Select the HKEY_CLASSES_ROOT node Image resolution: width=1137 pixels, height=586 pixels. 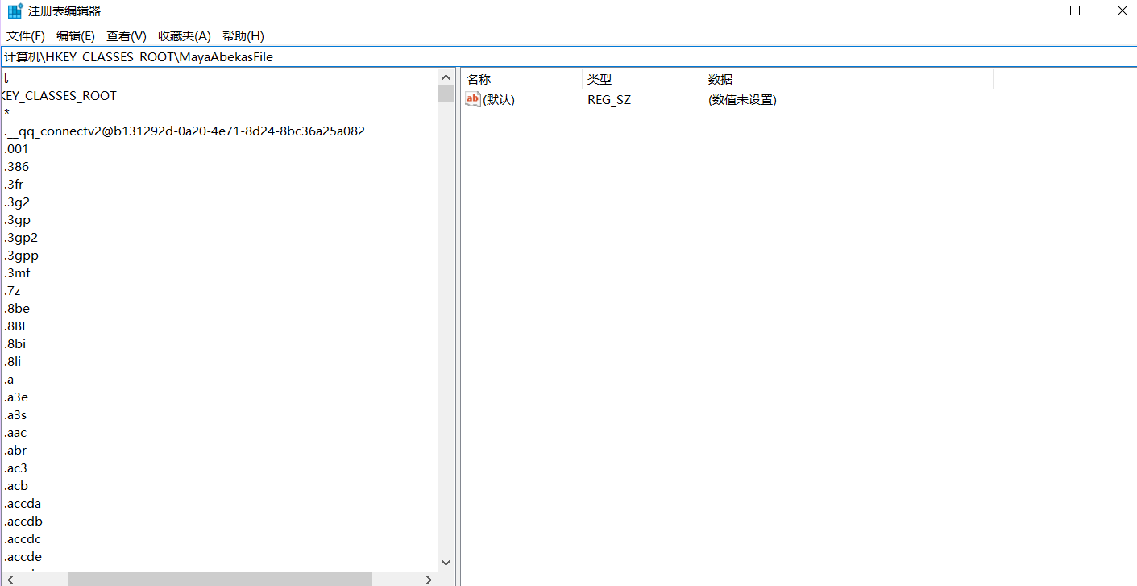coord(60,95)
